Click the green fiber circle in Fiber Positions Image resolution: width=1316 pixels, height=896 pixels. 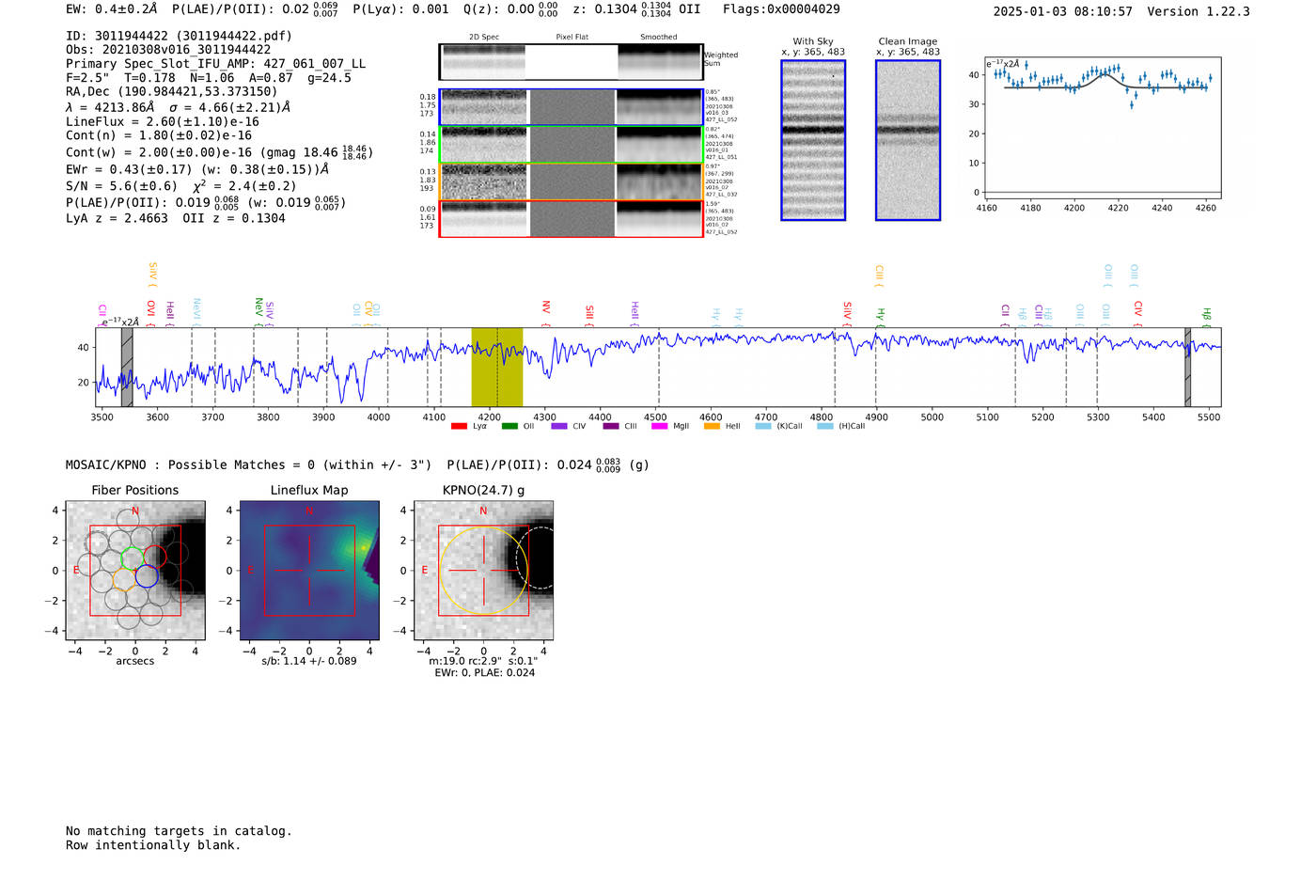(x=133, y=558)
